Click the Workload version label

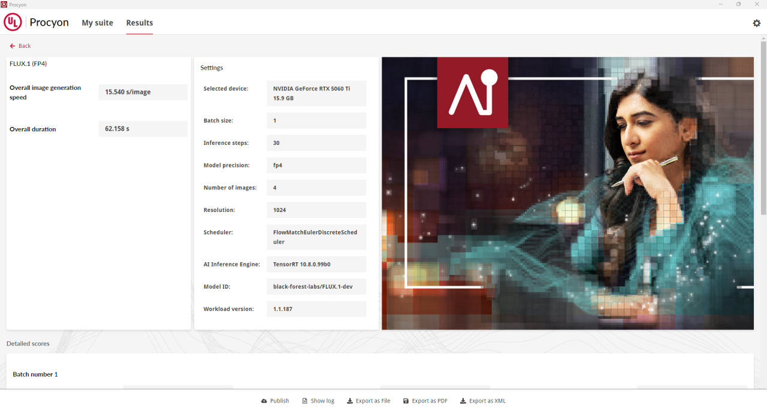click(x=229, y=309)
